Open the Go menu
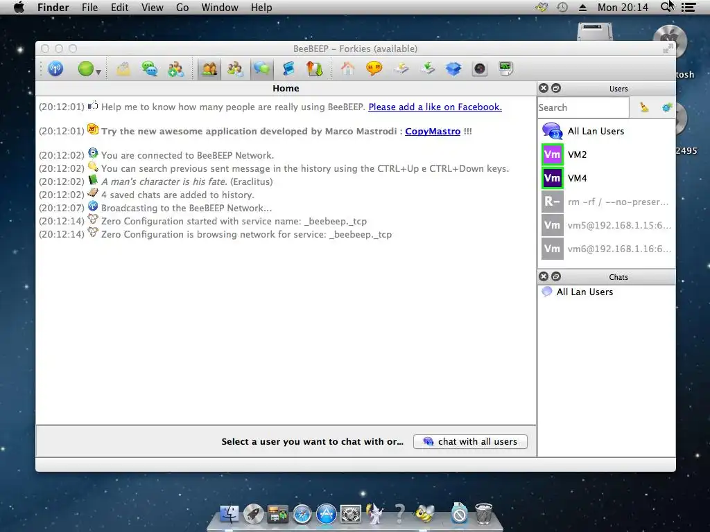 [x=182, y=7]
